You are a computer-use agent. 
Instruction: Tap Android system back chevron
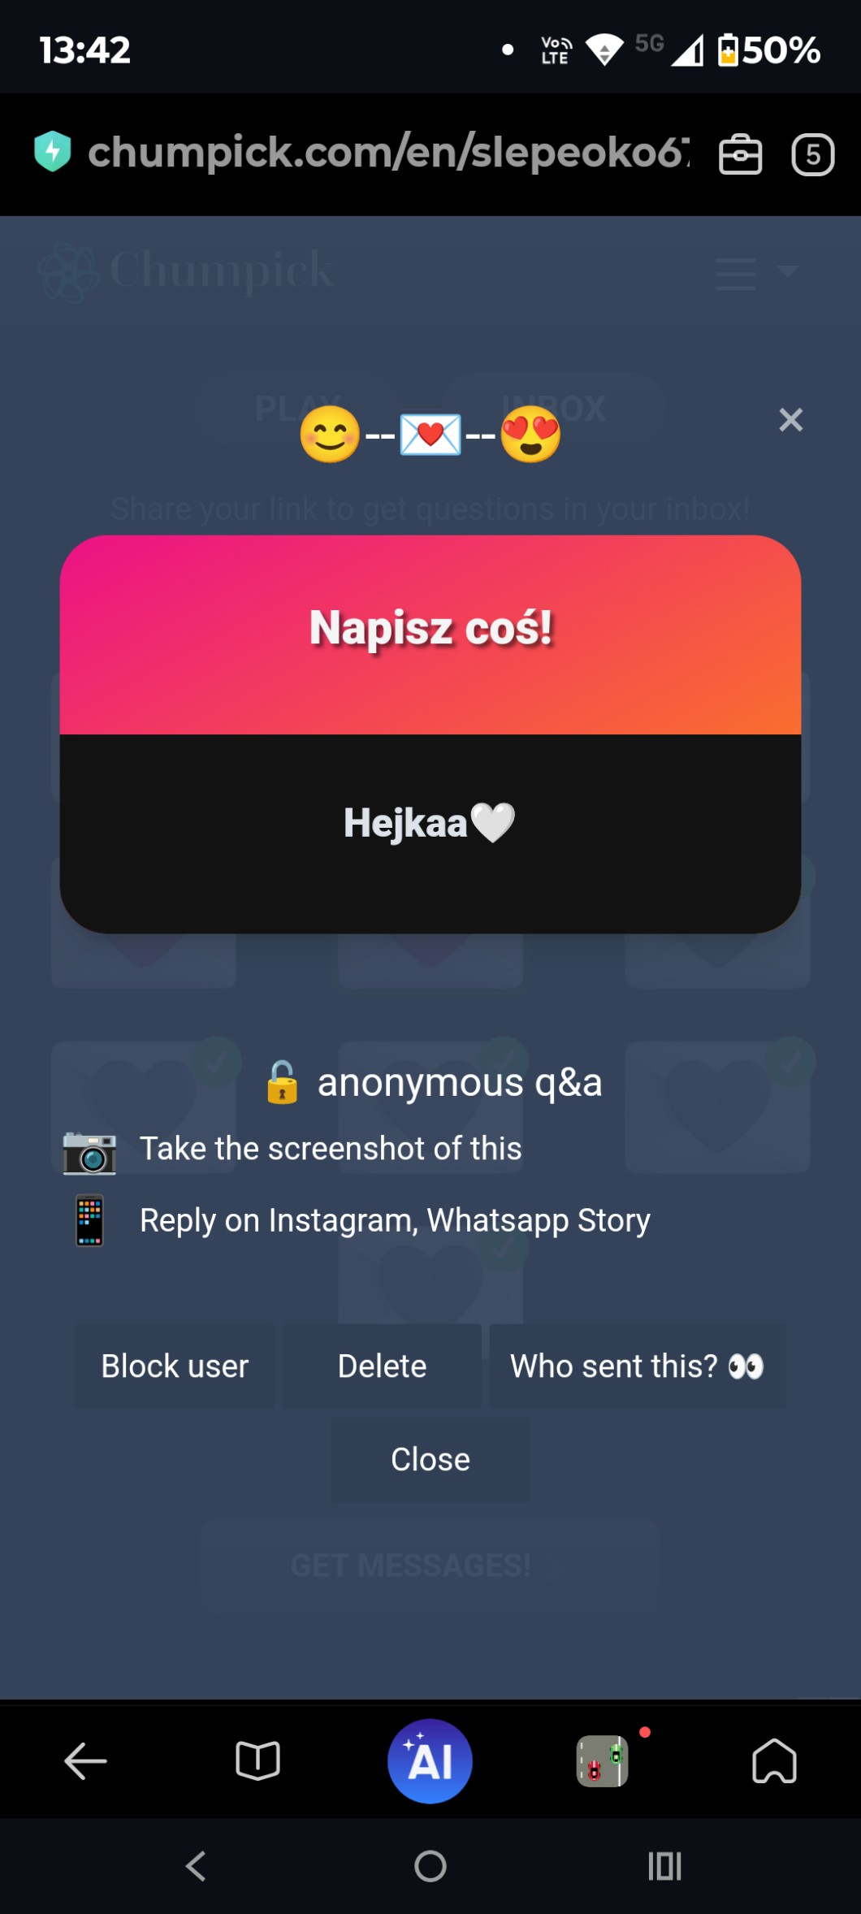pos(196,1866)
